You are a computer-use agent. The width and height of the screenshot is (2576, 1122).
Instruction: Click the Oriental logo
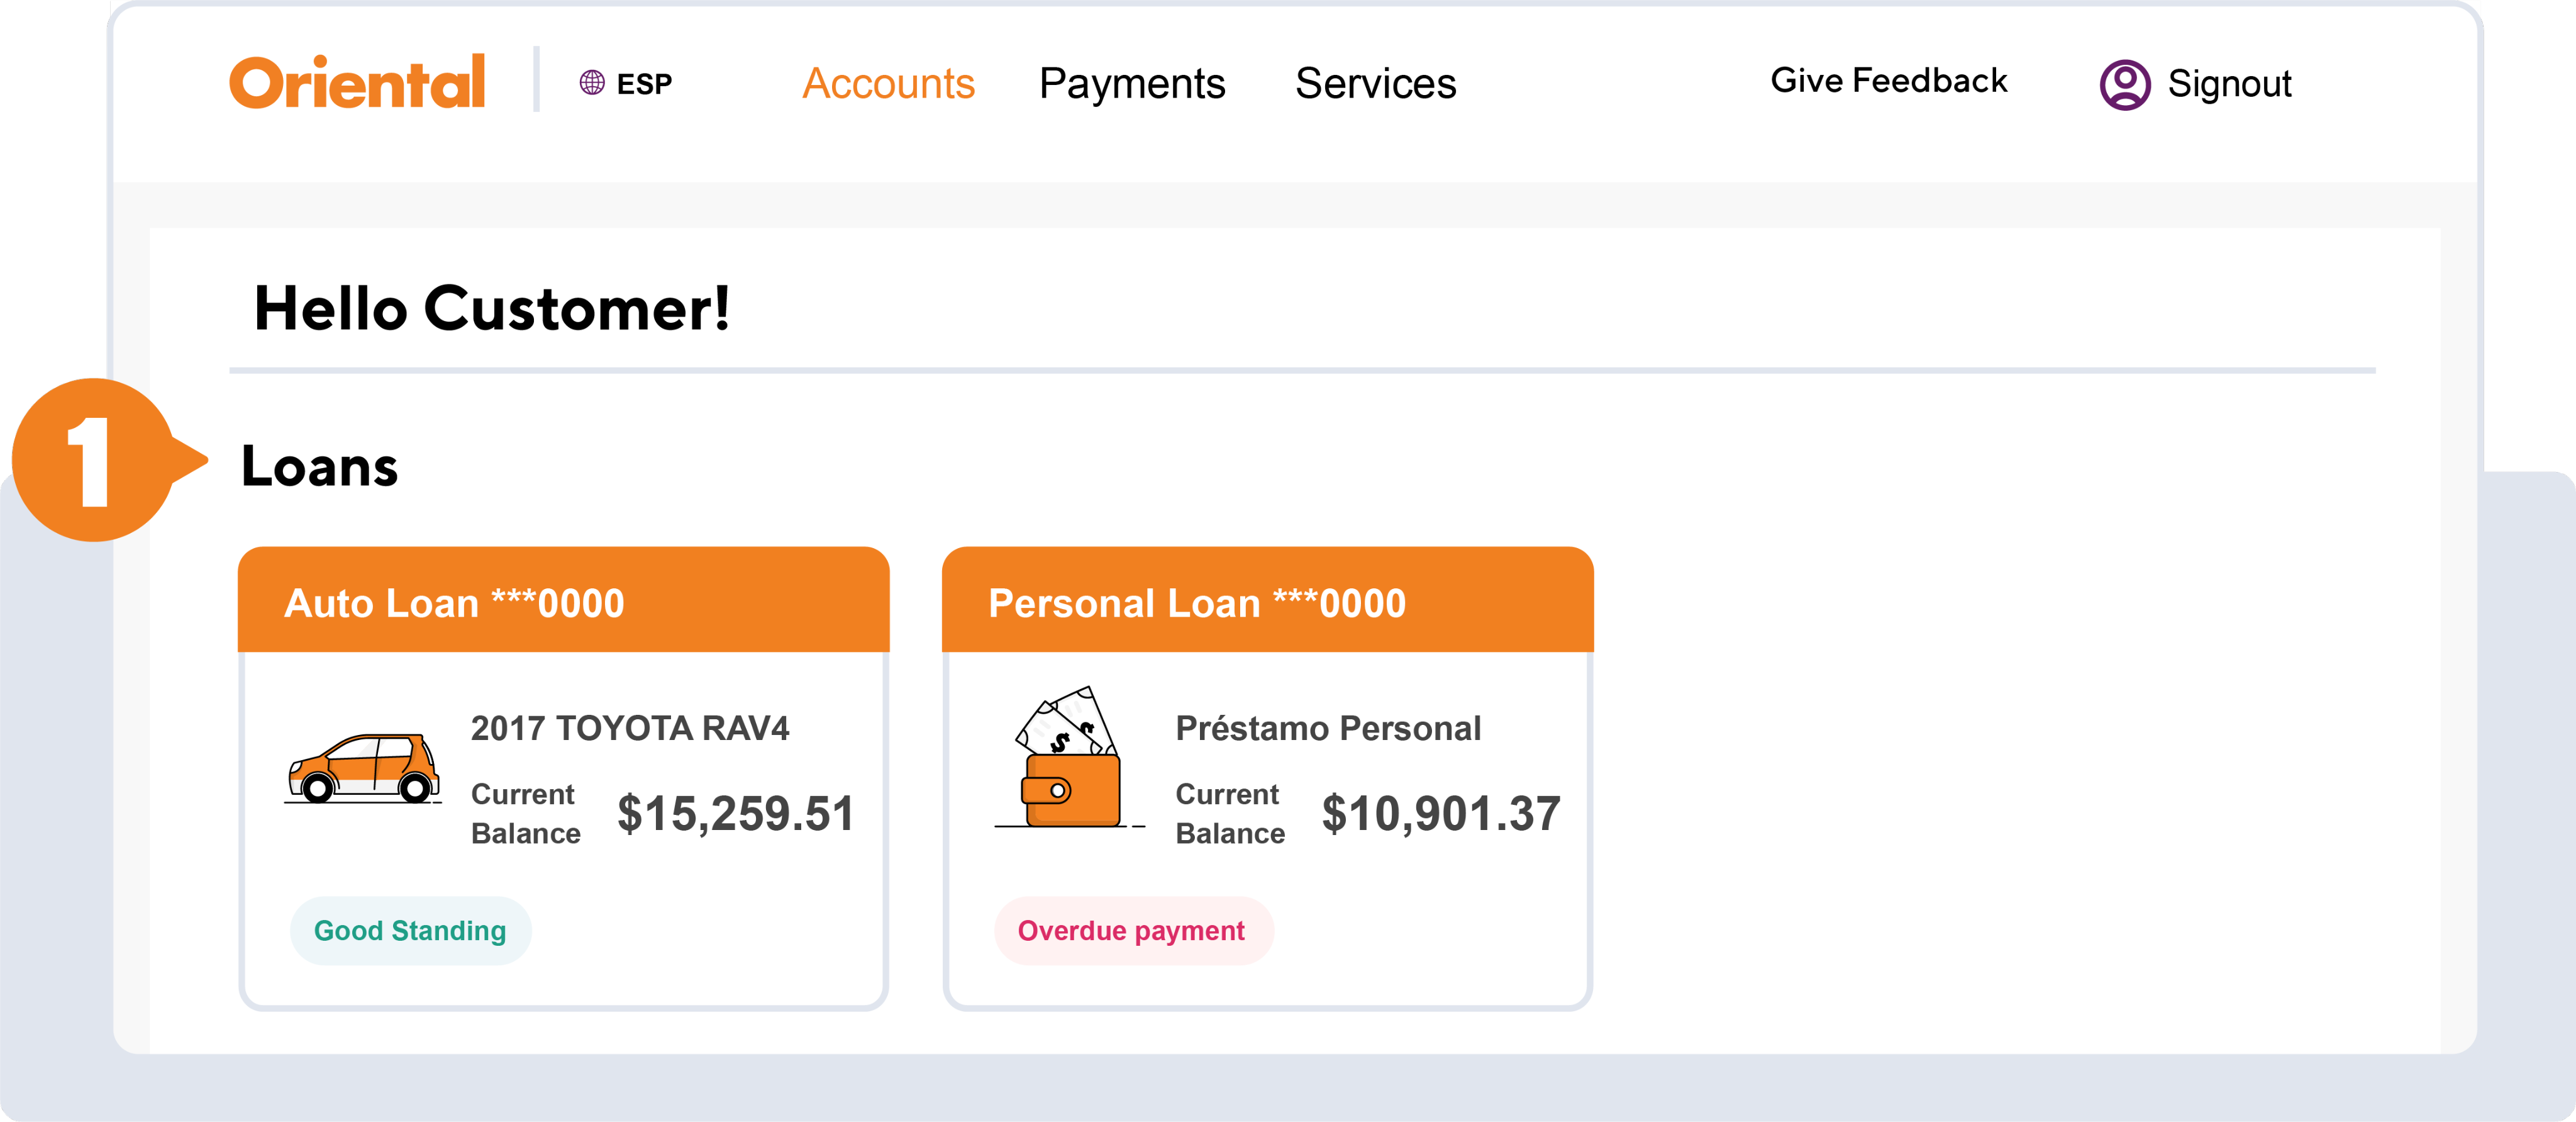click(x=357, y=82)
